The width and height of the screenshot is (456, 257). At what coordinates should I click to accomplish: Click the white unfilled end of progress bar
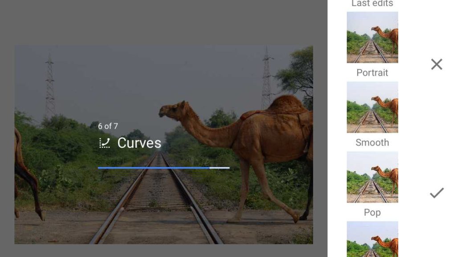pos(220,168)
